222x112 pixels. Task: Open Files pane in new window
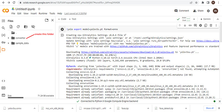pos(46,20)
